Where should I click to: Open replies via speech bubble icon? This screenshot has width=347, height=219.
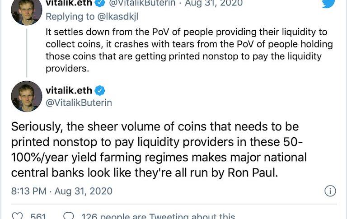coord(69,216)
